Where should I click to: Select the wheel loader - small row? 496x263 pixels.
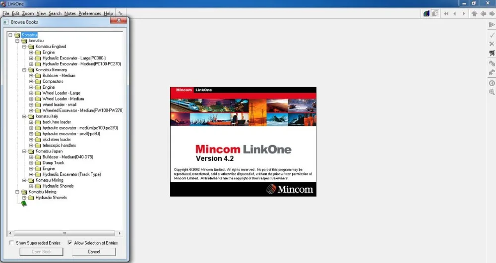60,105
